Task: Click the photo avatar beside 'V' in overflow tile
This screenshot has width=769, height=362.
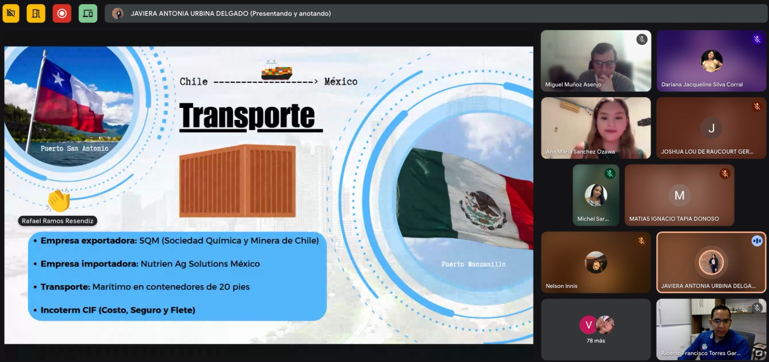Action: point(605,325)
